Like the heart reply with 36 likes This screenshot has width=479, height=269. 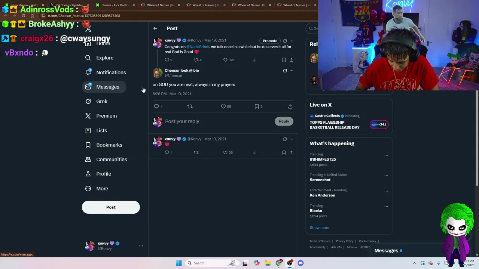[228, 152]
